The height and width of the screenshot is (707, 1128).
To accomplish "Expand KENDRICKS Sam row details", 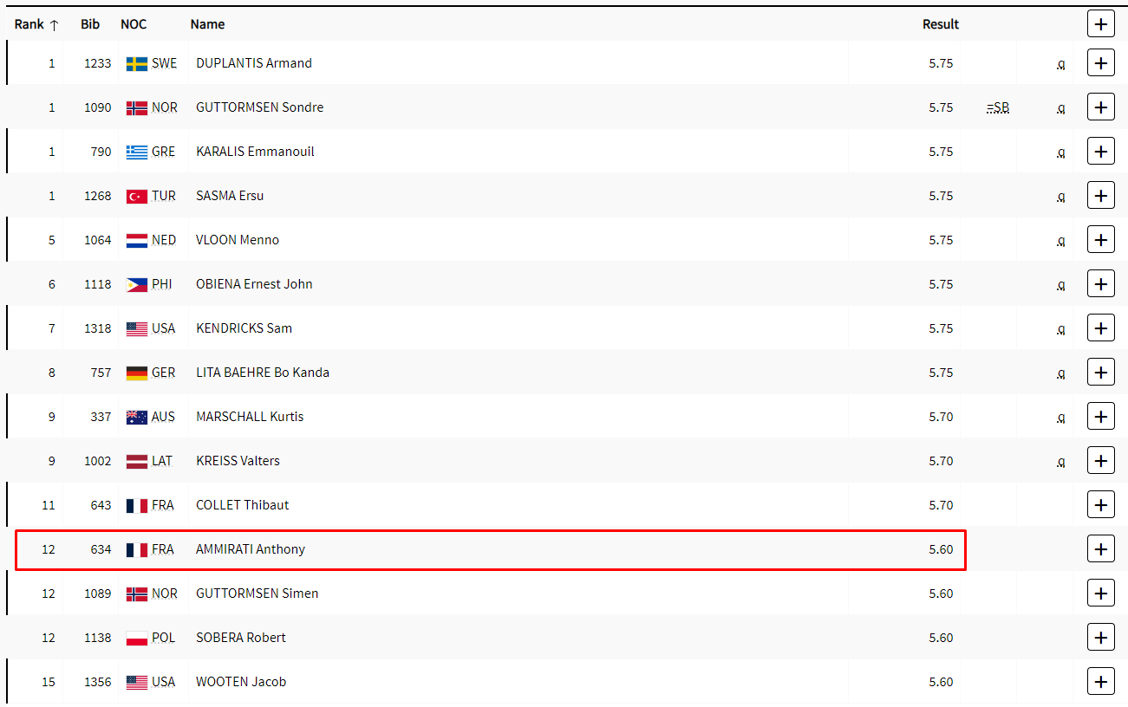I will (x=1100, y=328).
